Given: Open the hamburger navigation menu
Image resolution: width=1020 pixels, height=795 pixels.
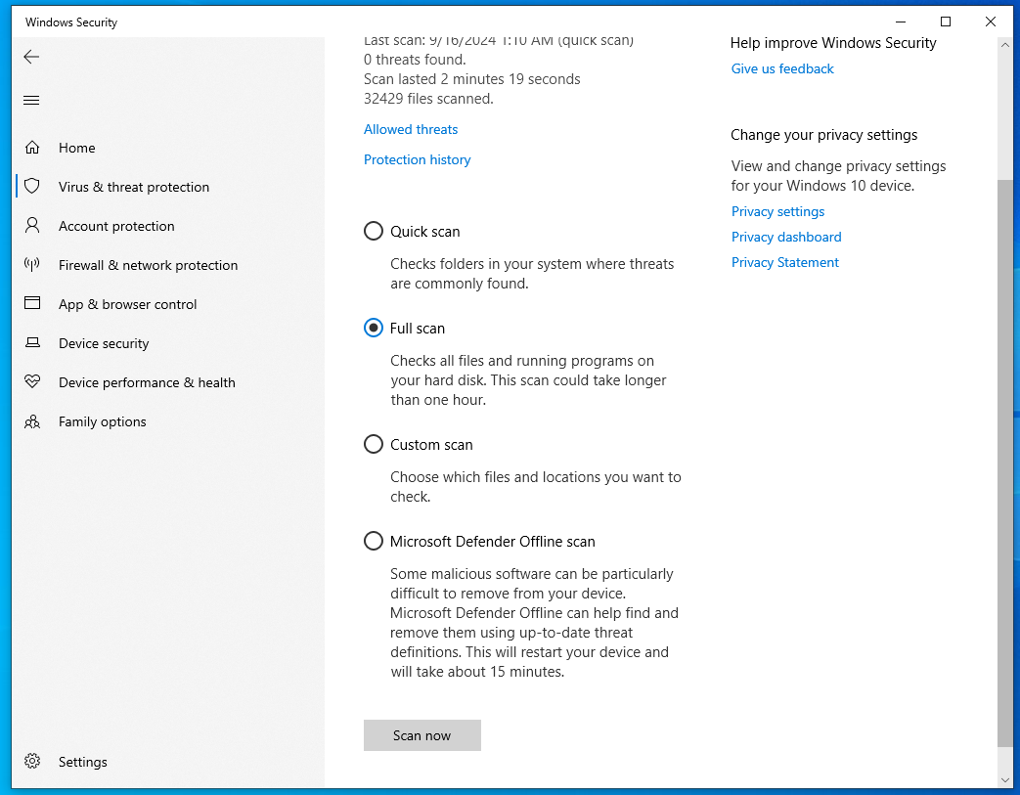Looking at the screenshot, I should pos(31,100).
